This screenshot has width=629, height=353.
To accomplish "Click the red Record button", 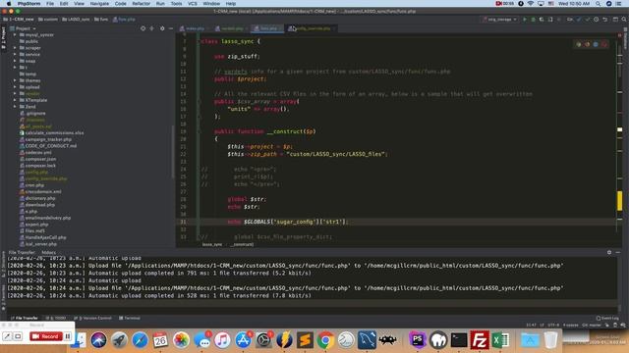I will [46, 336].
